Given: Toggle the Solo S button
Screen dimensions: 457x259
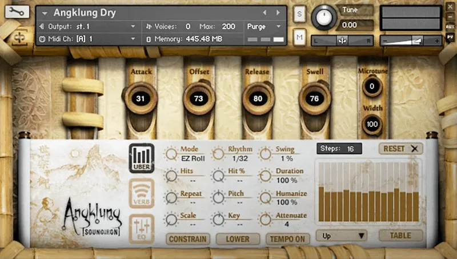Looking at the screenshot, I should click(x=299, y=14).
